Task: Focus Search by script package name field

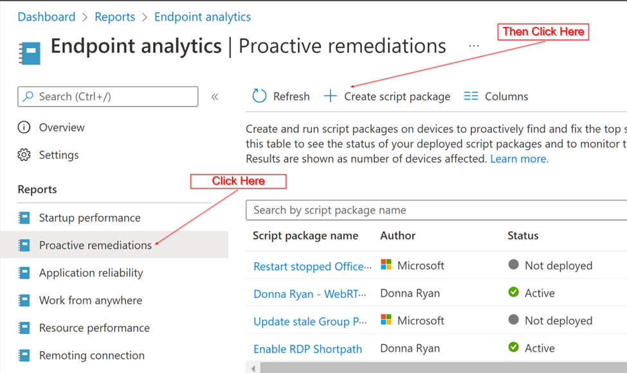Action: 436,210
